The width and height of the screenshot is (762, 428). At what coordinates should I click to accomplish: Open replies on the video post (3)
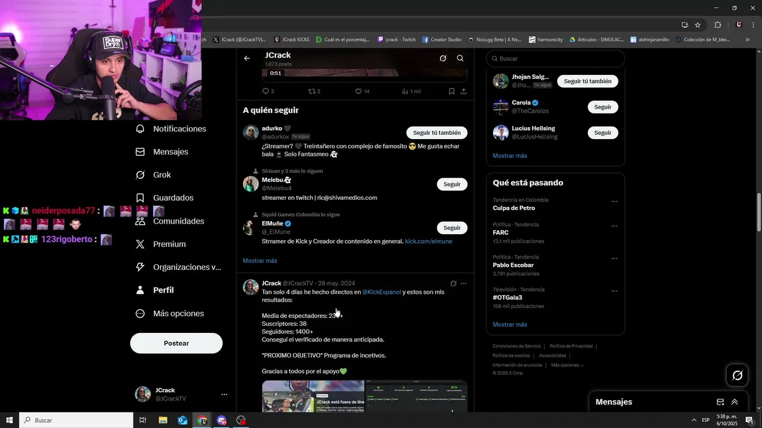tap(268, 91)
